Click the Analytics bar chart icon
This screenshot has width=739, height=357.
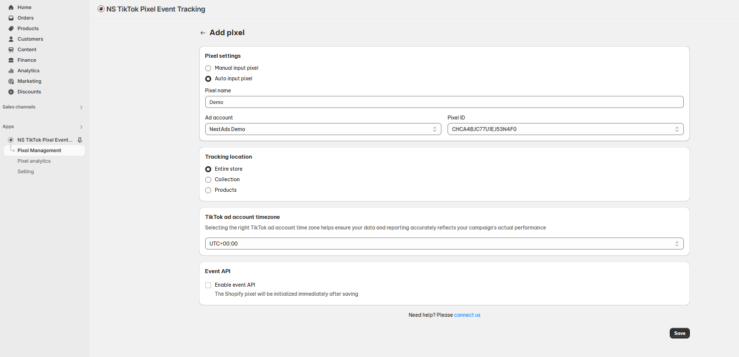point(11,71)
